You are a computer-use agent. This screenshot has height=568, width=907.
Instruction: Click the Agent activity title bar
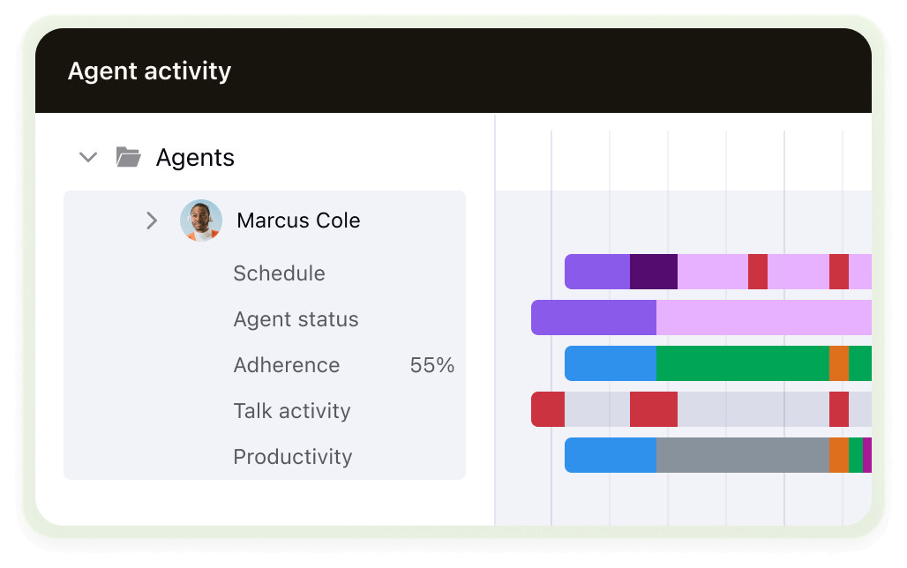[150, 71]
